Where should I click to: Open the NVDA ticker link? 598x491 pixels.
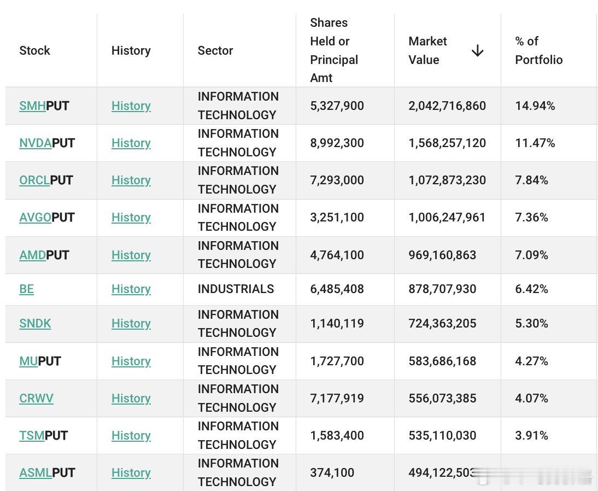(x=36, y=143)
